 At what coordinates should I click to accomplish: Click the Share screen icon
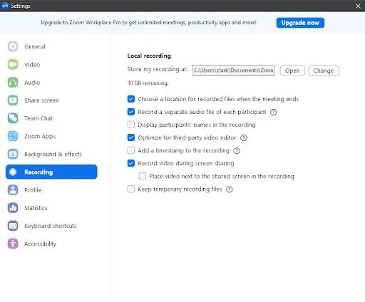click(13, 100)
